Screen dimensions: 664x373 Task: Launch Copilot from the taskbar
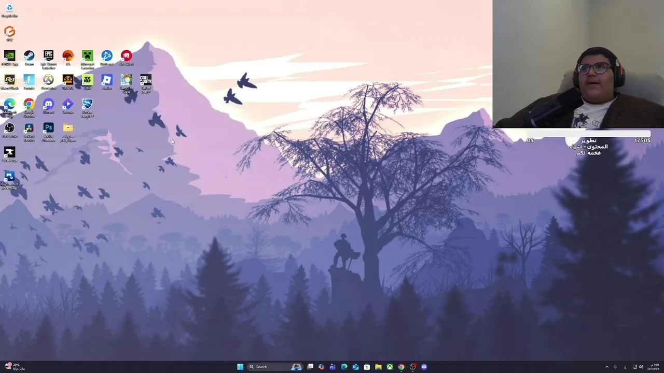[321, 367]
